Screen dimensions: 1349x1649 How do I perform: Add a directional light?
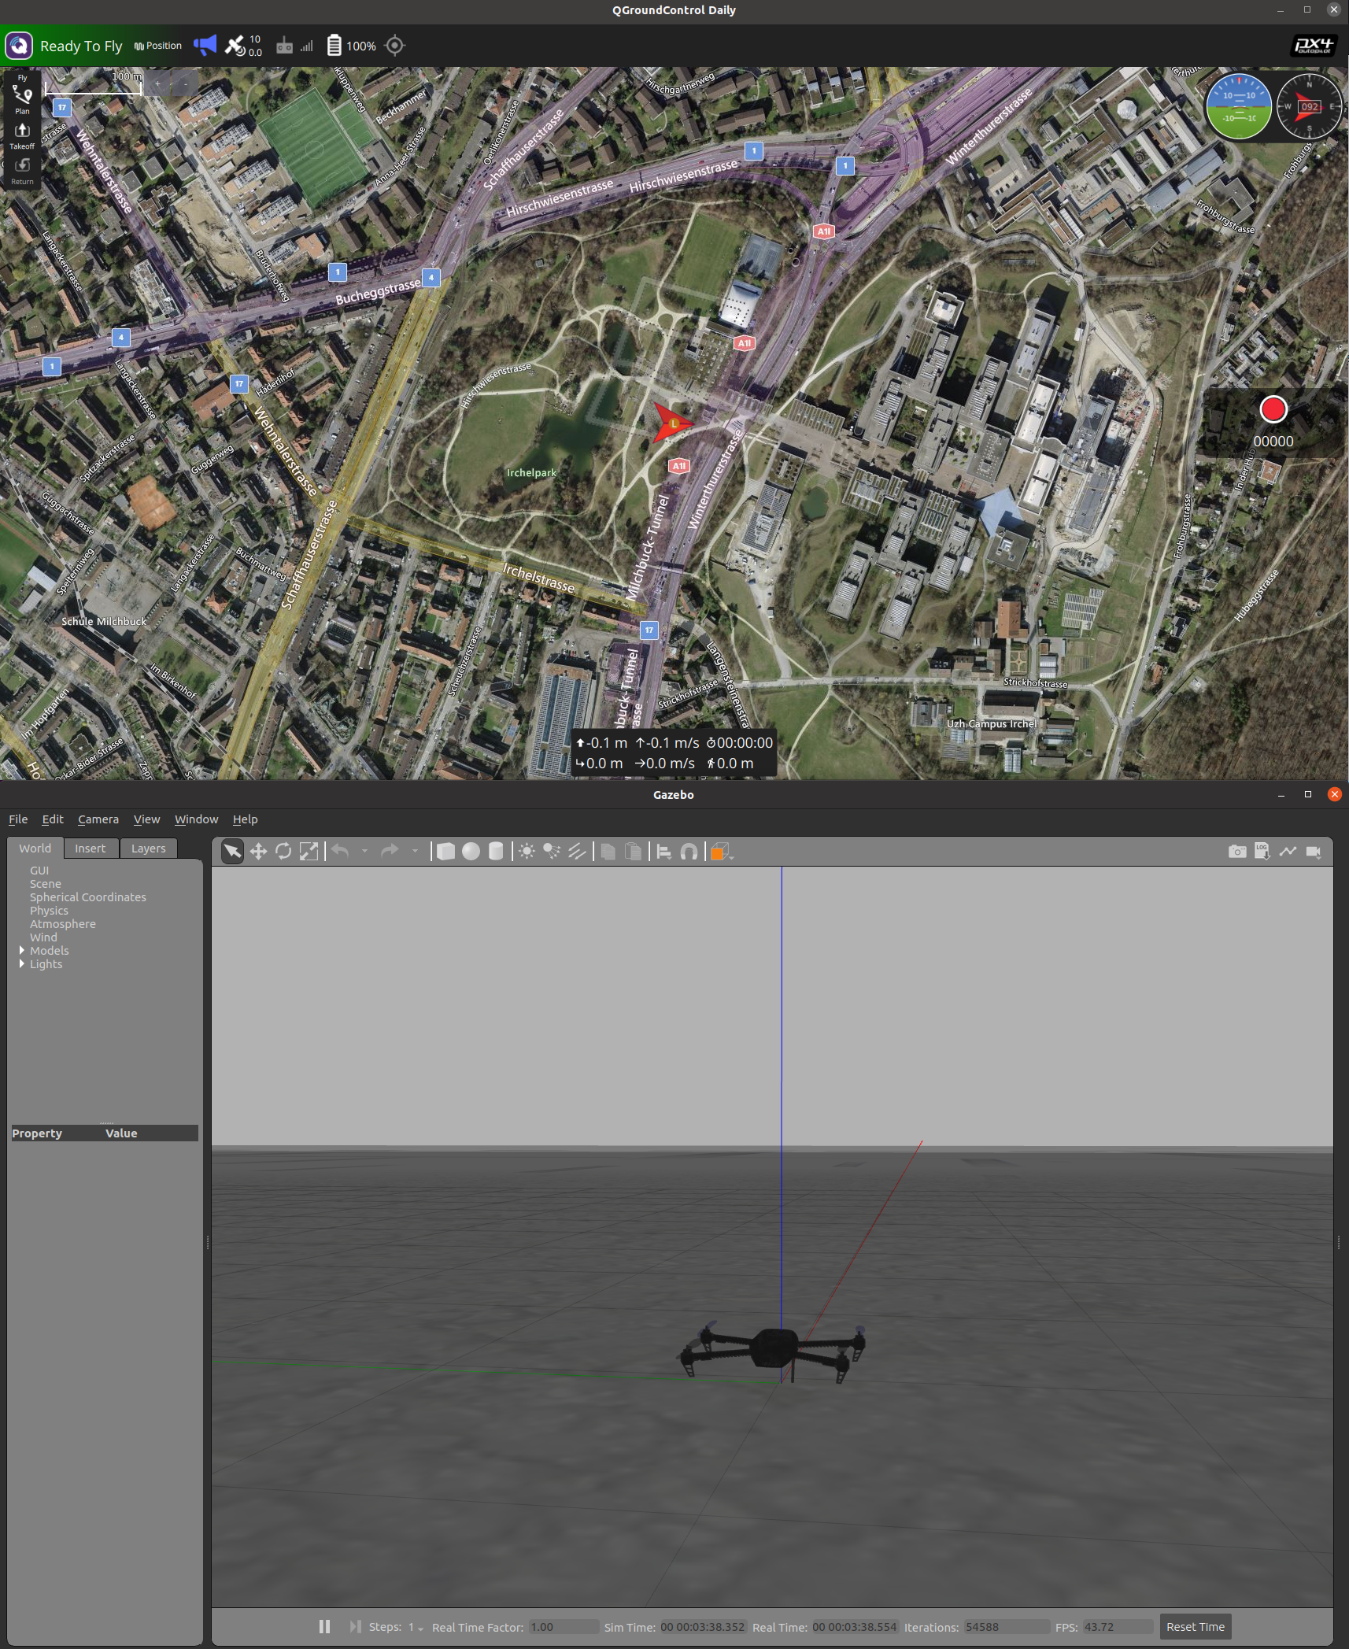point(577,851)
